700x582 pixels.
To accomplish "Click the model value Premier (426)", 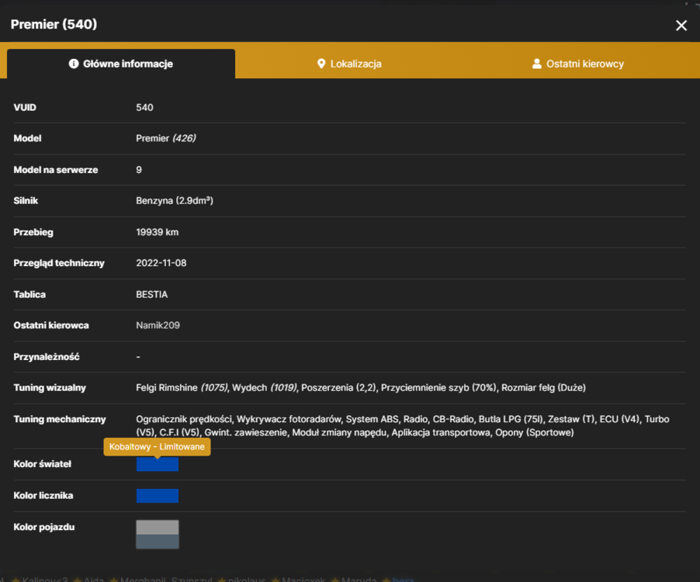I will pyautogui.click(x=166, y=138).
